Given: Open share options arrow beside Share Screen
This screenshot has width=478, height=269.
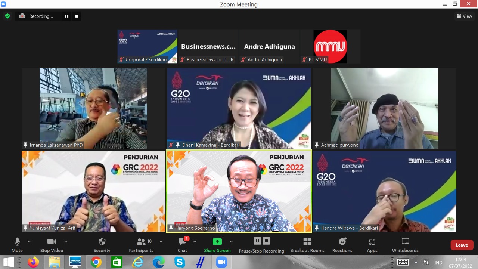Looking at the screenshot, I should (231, 242).
